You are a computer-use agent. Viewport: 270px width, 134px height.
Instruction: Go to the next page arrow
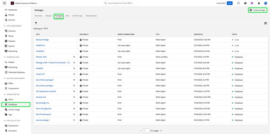pos(161,131)
